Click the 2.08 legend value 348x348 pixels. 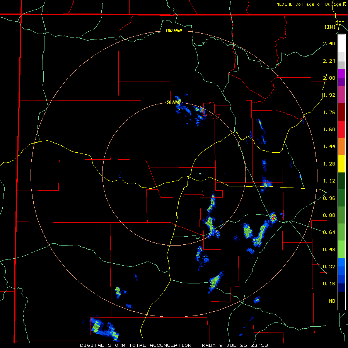[x=329, y=78]
